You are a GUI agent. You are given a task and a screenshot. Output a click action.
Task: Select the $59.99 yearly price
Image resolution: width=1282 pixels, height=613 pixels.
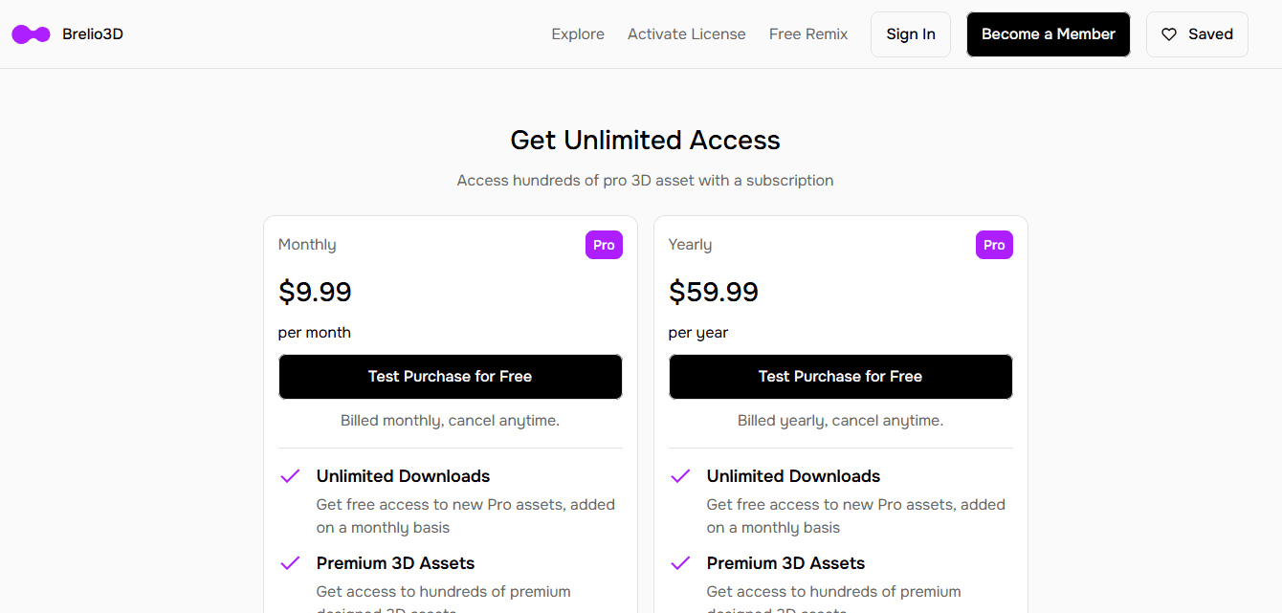[714, 292]
